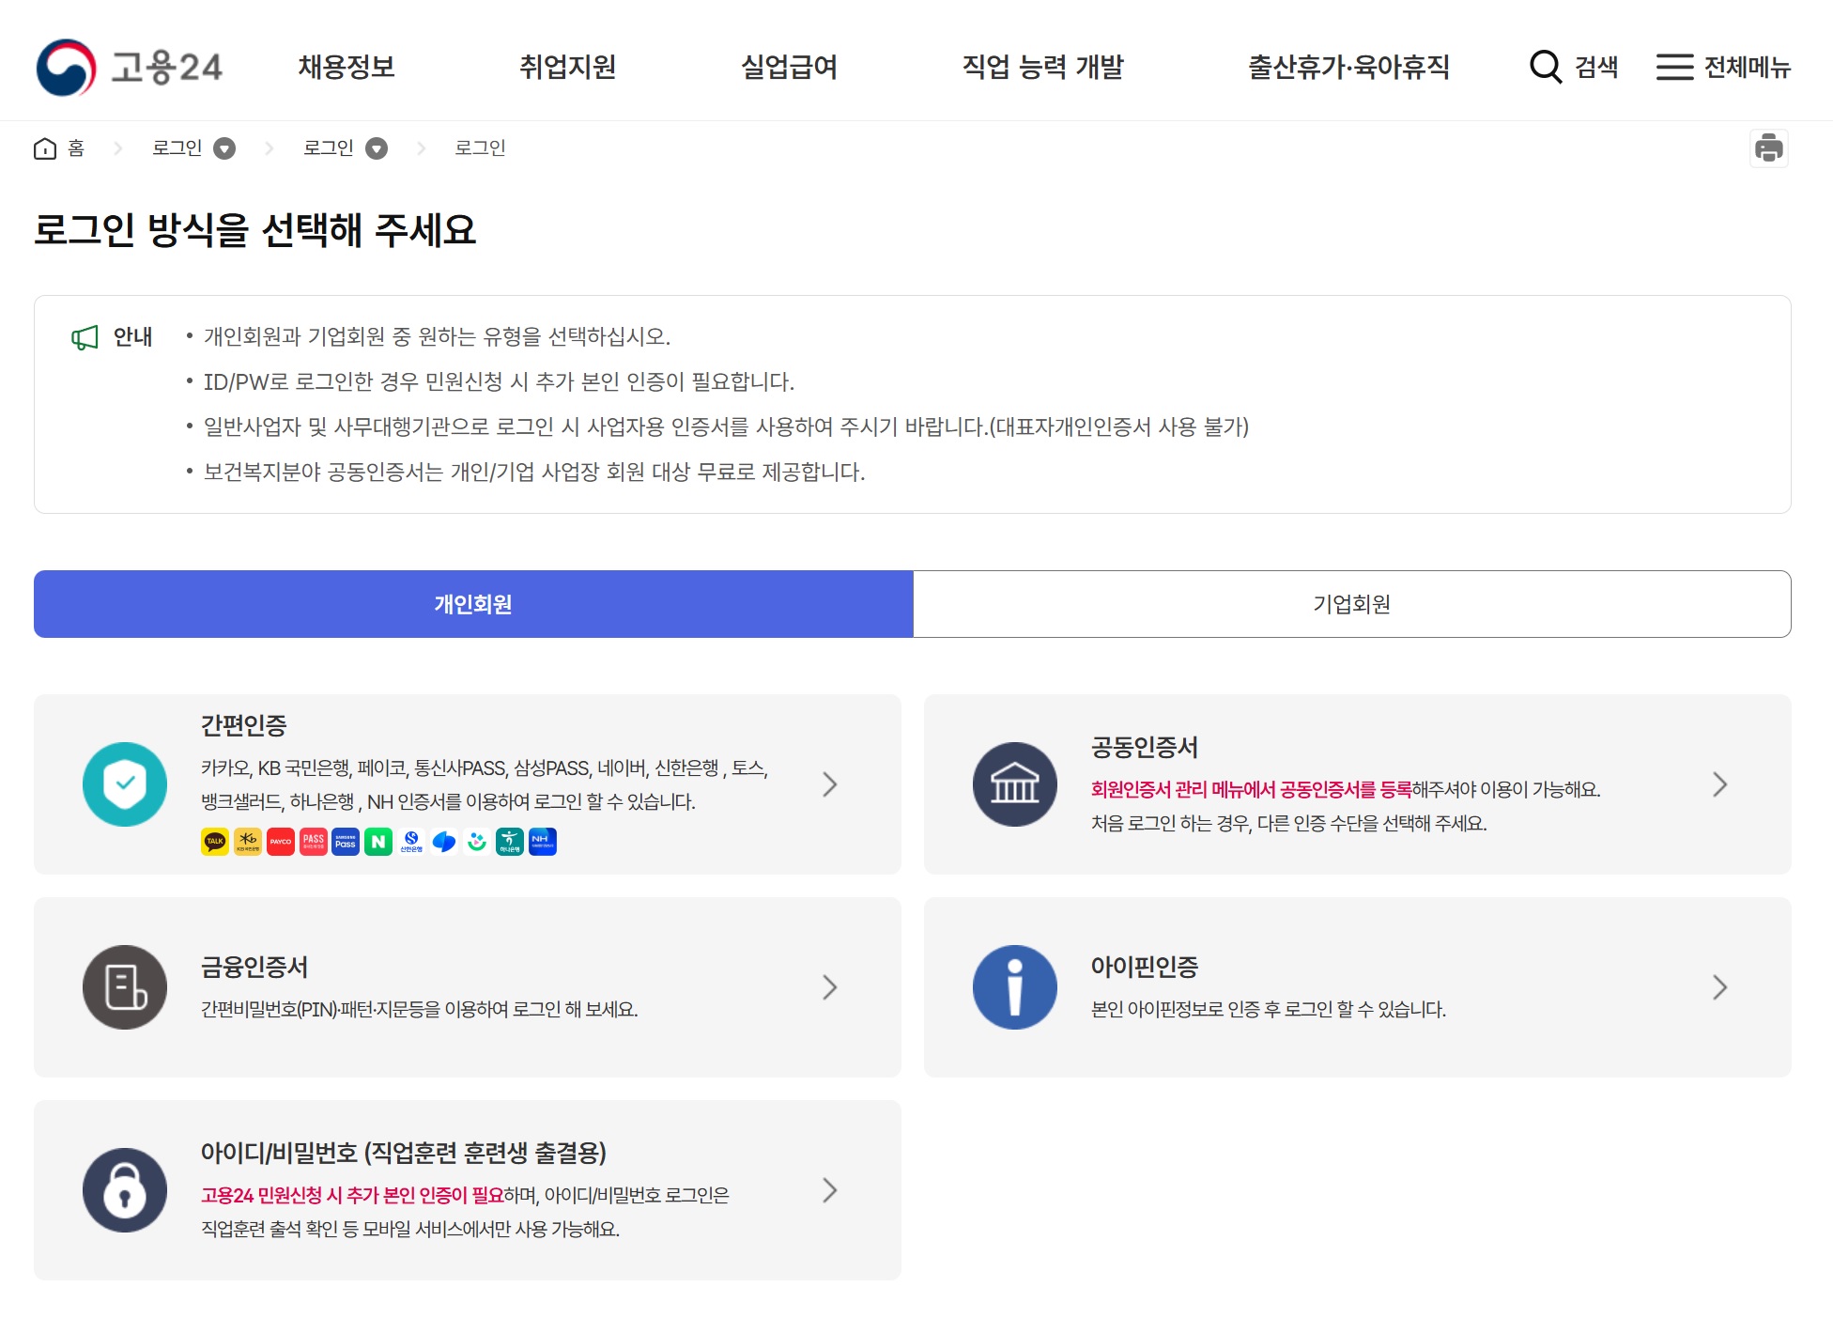This screenshot has width=1833, height=1318.
Task: Switch to the 기업회원 tab
Action: [1351, 604]
